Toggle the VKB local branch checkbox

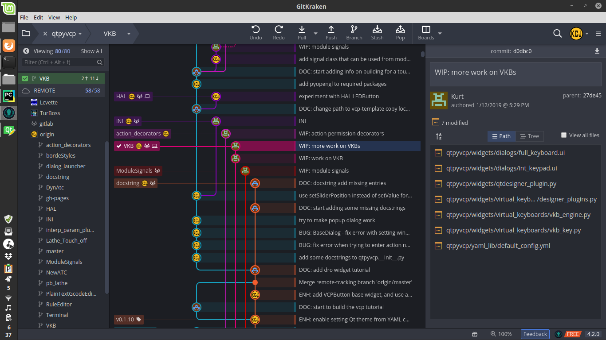point(25,78)
